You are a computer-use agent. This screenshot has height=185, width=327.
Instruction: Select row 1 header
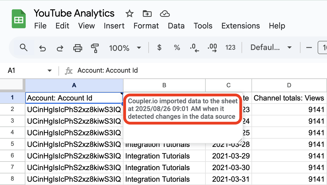click(12, 97)
